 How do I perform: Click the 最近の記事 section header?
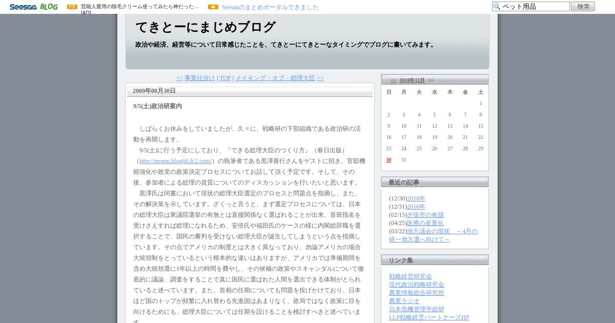[x=435, y=182]
